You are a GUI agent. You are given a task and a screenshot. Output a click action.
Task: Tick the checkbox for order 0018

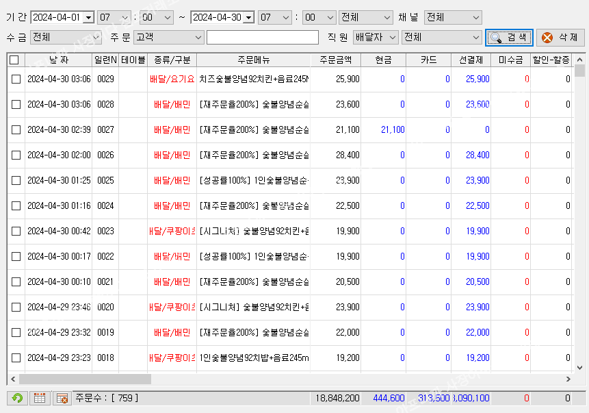click(x=16, y=358)
